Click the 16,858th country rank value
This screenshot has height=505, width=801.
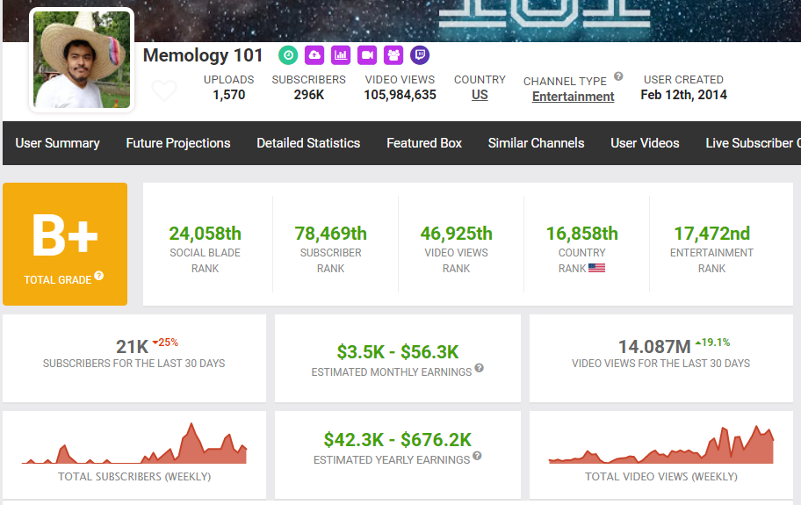pos(581,234)
